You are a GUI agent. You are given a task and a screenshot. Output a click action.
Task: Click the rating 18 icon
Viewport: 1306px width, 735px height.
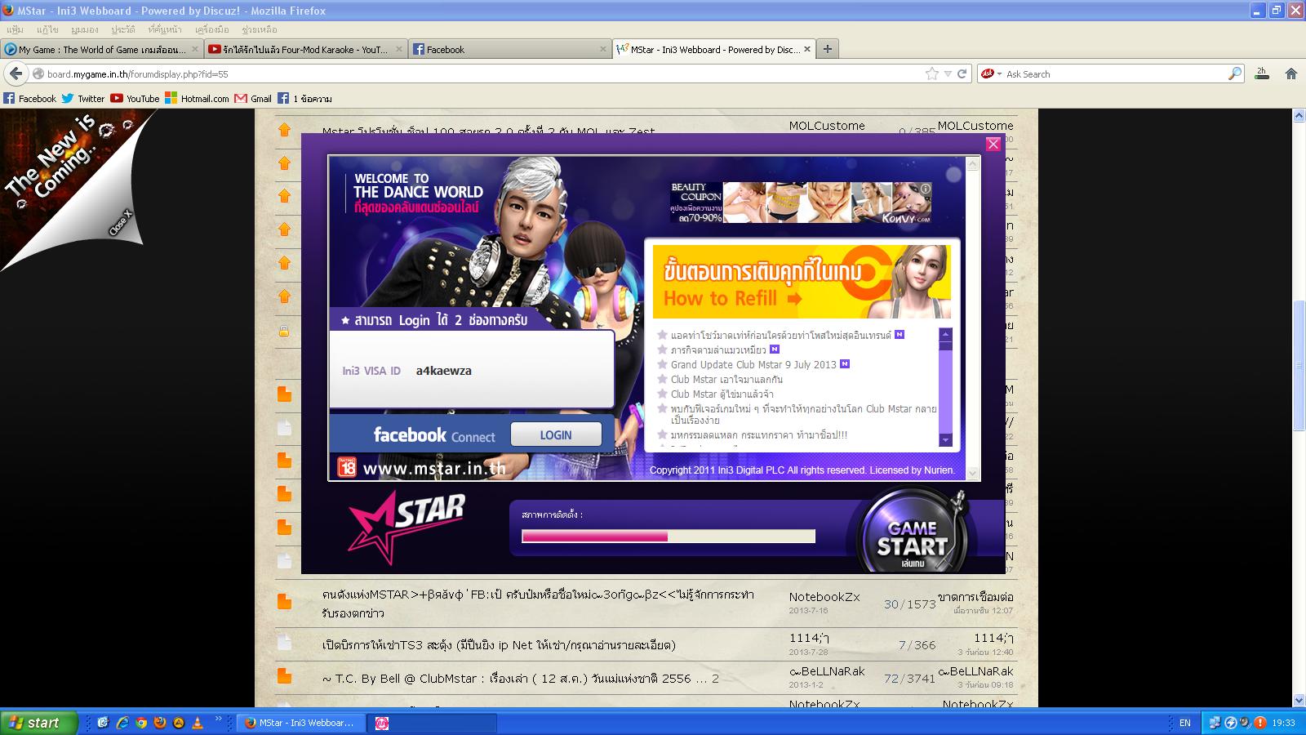point(347,467)
